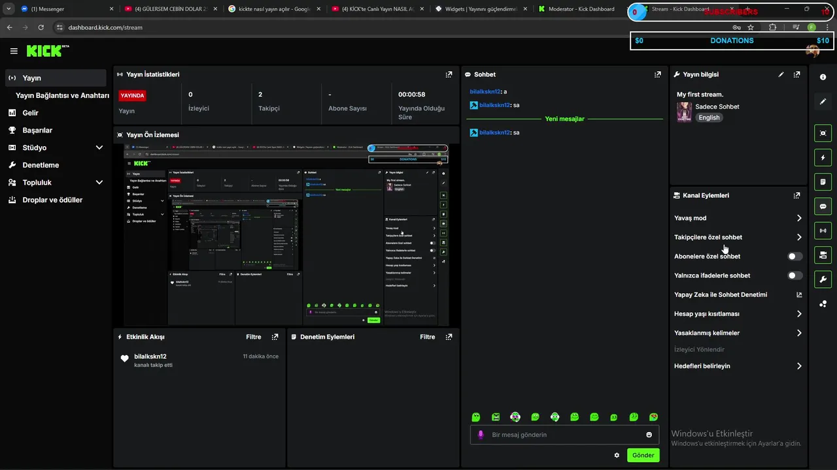Open the Denetleme sidebar item
Screen dimensions: 837x470
(55, 165)
